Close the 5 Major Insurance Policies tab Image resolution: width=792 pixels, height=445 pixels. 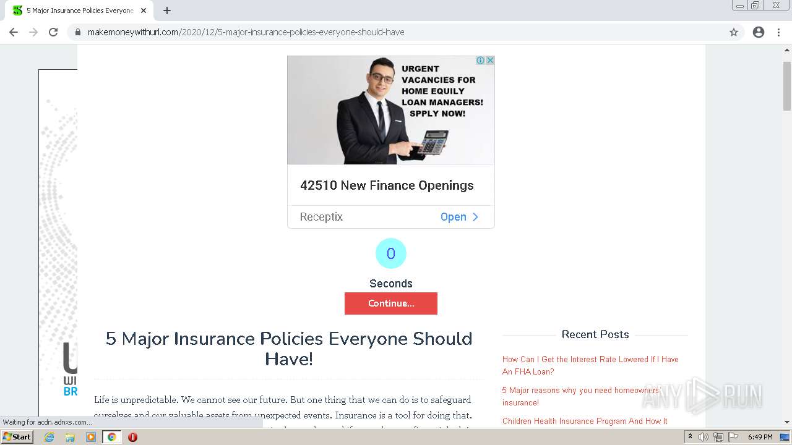pos(144,11)
